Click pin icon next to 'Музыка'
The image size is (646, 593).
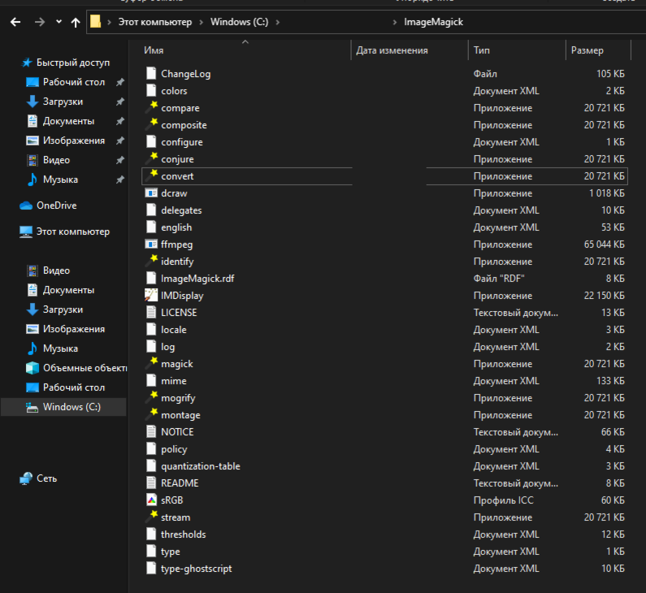pos(120,180)
